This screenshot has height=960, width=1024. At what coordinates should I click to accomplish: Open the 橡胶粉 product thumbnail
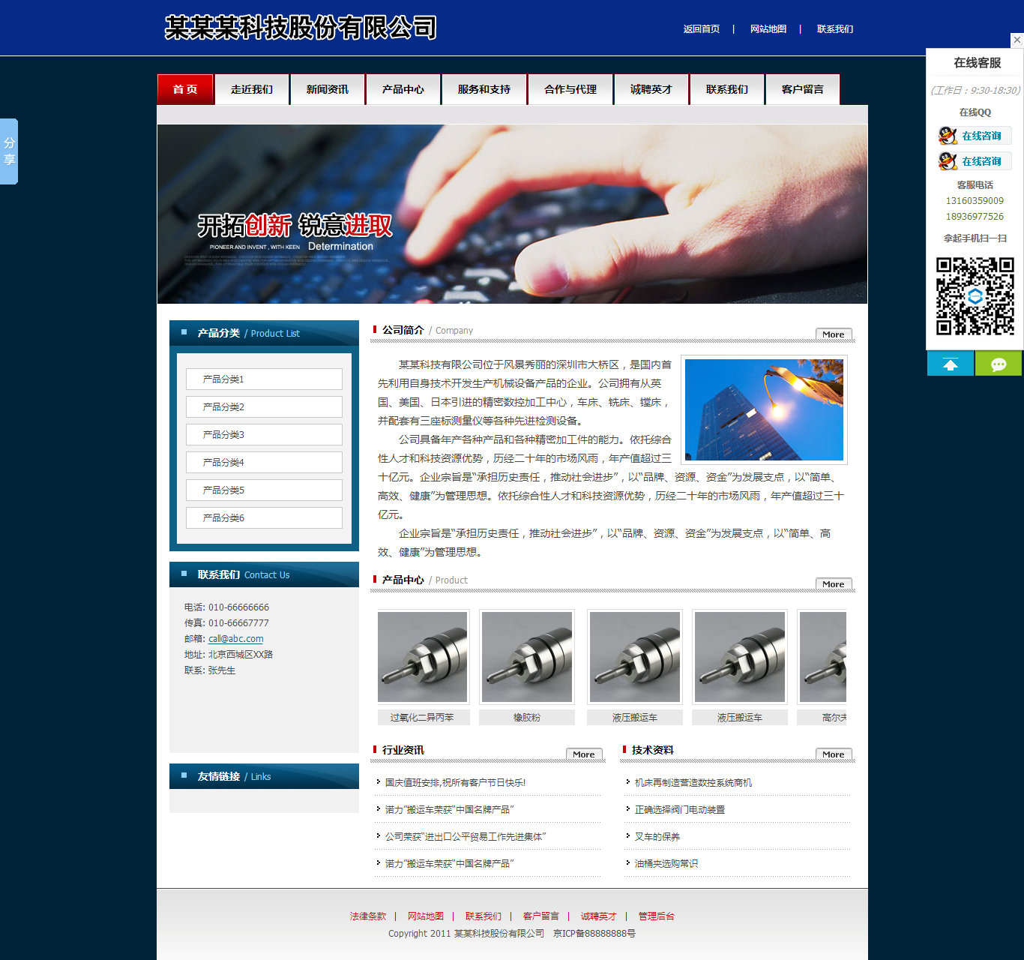tap(526, 657)
